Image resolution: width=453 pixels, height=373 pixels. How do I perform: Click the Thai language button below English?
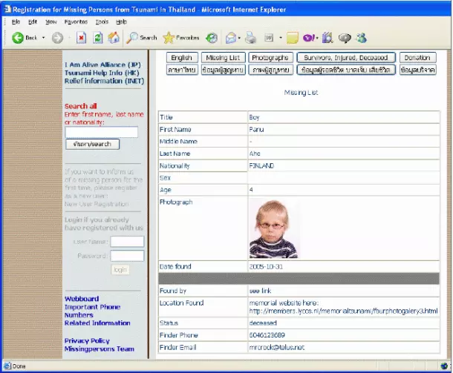182,70
